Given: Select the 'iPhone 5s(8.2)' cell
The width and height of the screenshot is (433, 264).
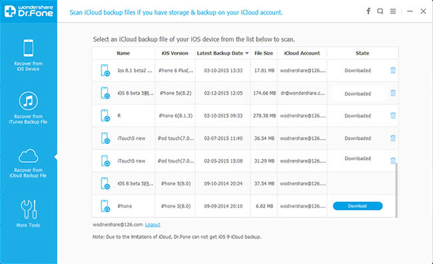Looking at the screenshot, I should [x=176, y=93].
